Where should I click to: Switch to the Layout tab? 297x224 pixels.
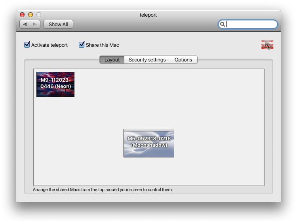click(x=112, y=60)
